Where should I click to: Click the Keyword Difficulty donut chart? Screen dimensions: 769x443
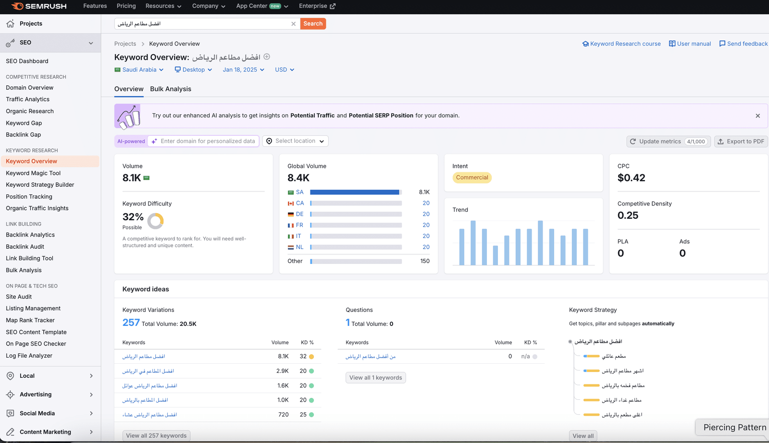pos(155,221)
